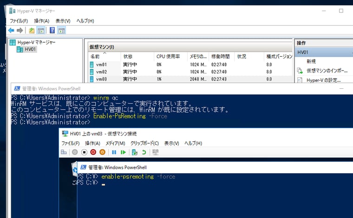Select Hyper-V マネージャー root tree node
353x218 pixels.
tap(36, 42)
